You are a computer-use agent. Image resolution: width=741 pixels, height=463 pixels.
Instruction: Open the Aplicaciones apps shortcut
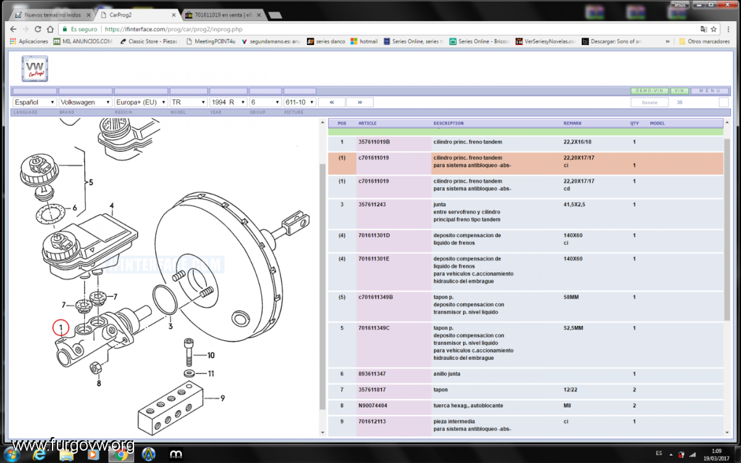click(x=29, y=41)
